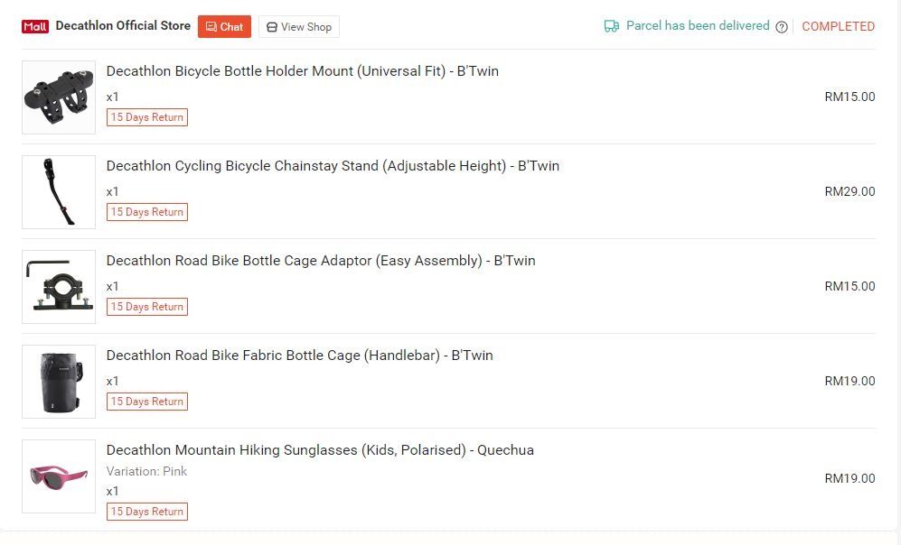Click Bicycle Bottle Holder Mount title
901x545 pixels.
click(302, 71)
